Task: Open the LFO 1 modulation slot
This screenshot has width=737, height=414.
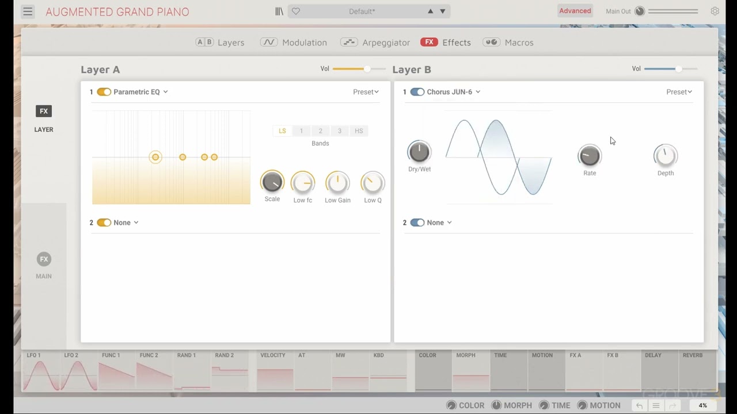Action: coord(40,371)
